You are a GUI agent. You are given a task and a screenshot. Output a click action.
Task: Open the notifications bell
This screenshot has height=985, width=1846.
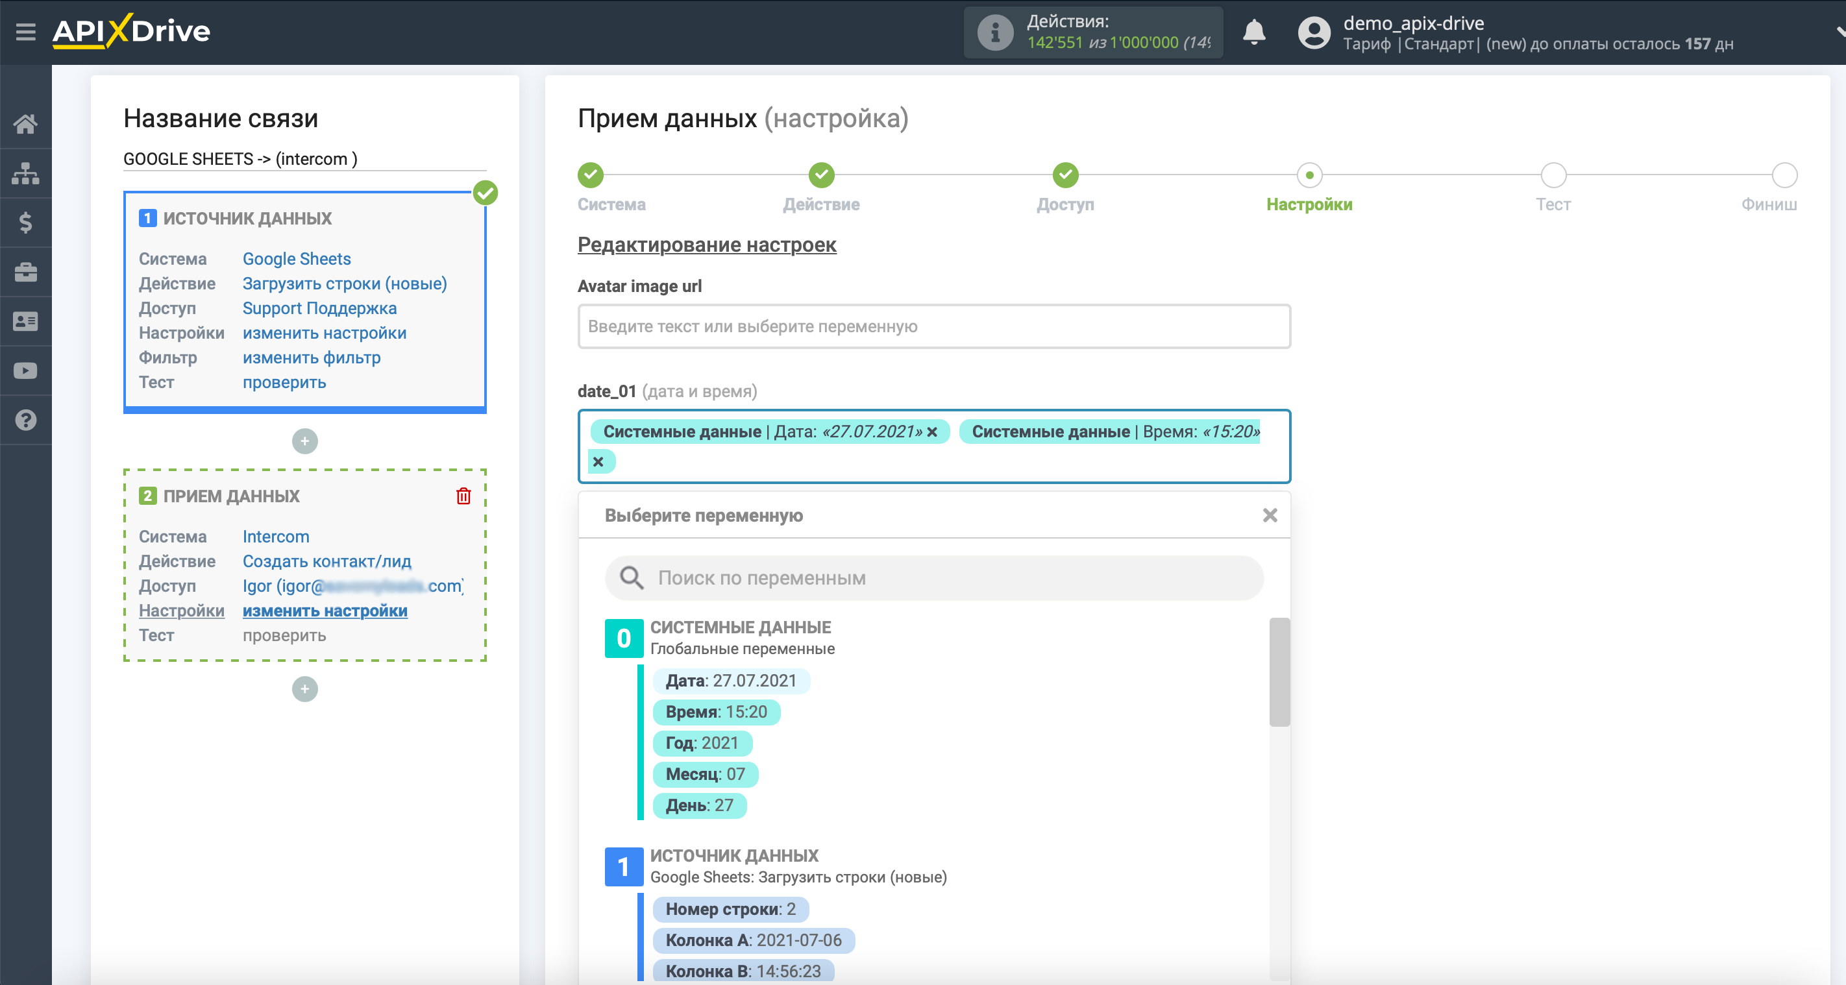[1253, 32]
